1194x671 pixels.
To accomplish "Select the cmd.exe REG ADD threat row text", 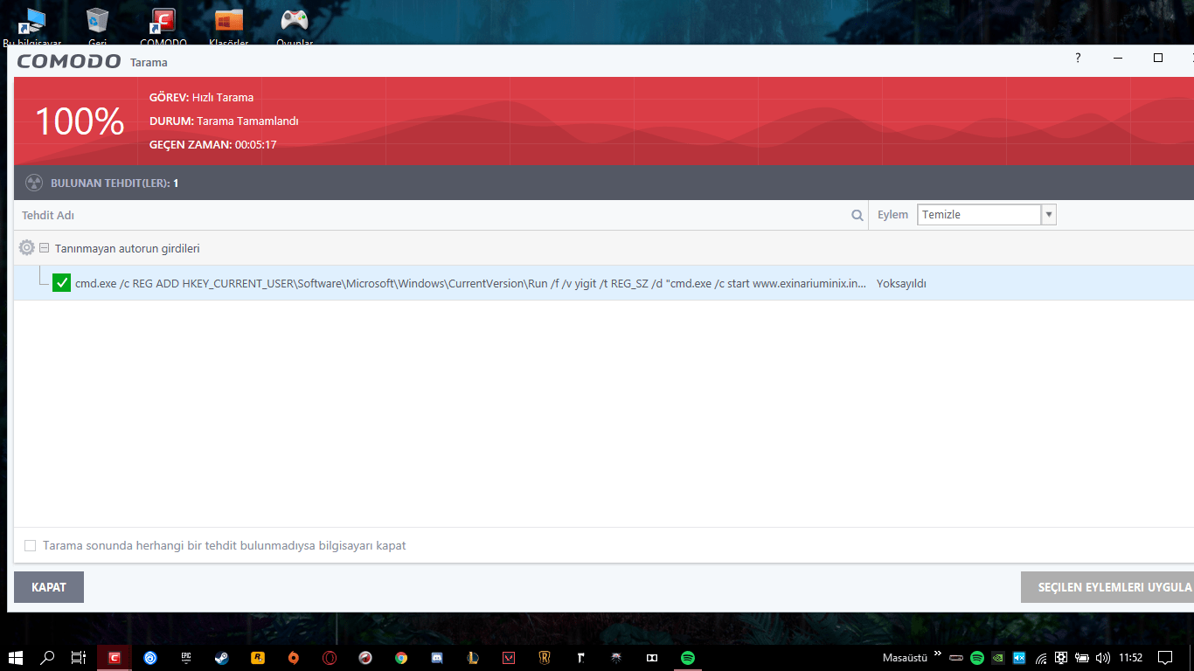I will click(x=471, y=283).
